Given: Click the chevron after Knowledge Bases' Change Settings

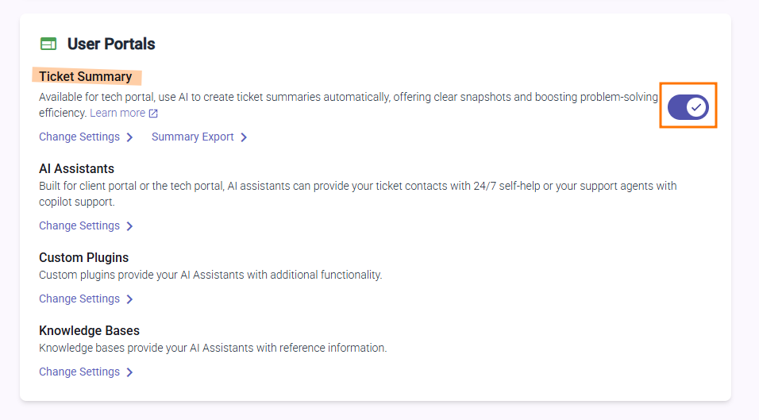Looking at the screenshot, I should click(129, 372).
